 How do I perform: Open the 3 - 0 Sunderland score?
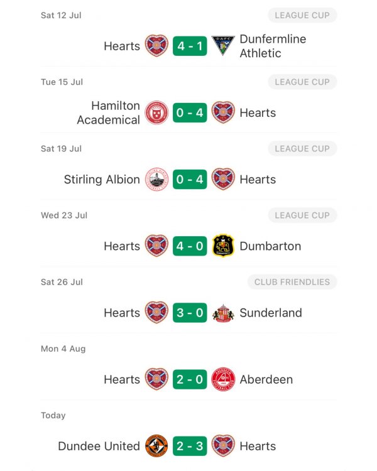pos(190,313)
